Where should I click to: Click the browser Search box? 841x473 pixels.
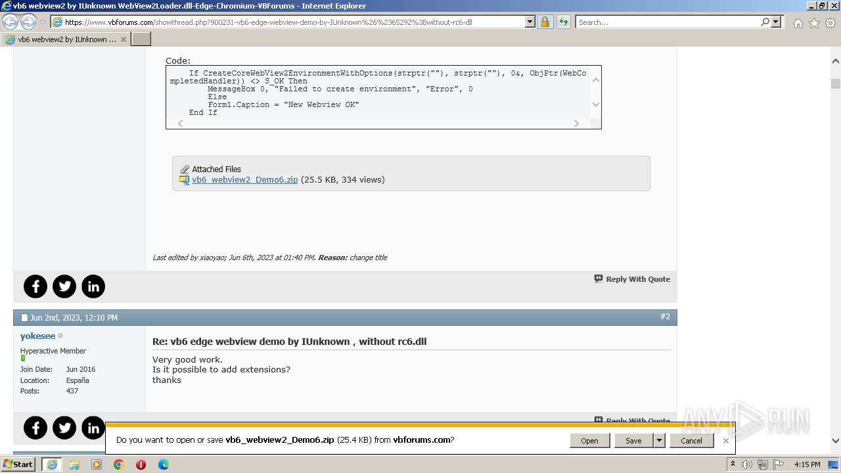(668, 22)
